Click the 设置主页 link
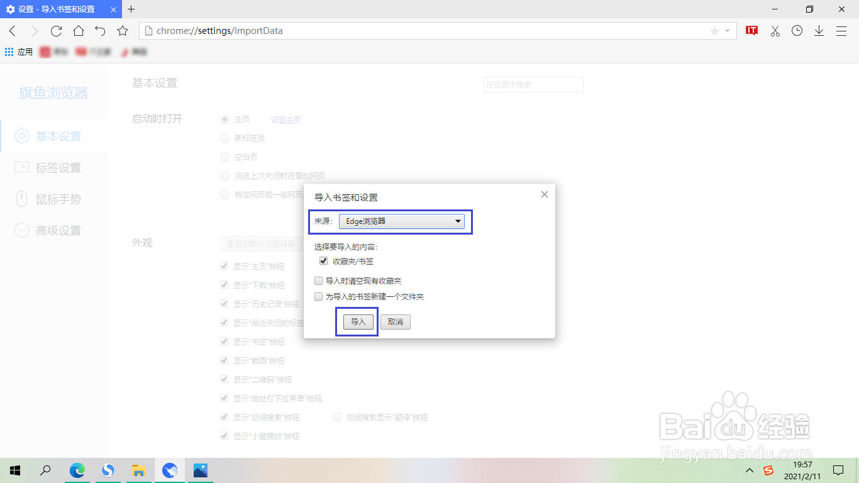Viewport: 859px width, 483px height. 285,119
